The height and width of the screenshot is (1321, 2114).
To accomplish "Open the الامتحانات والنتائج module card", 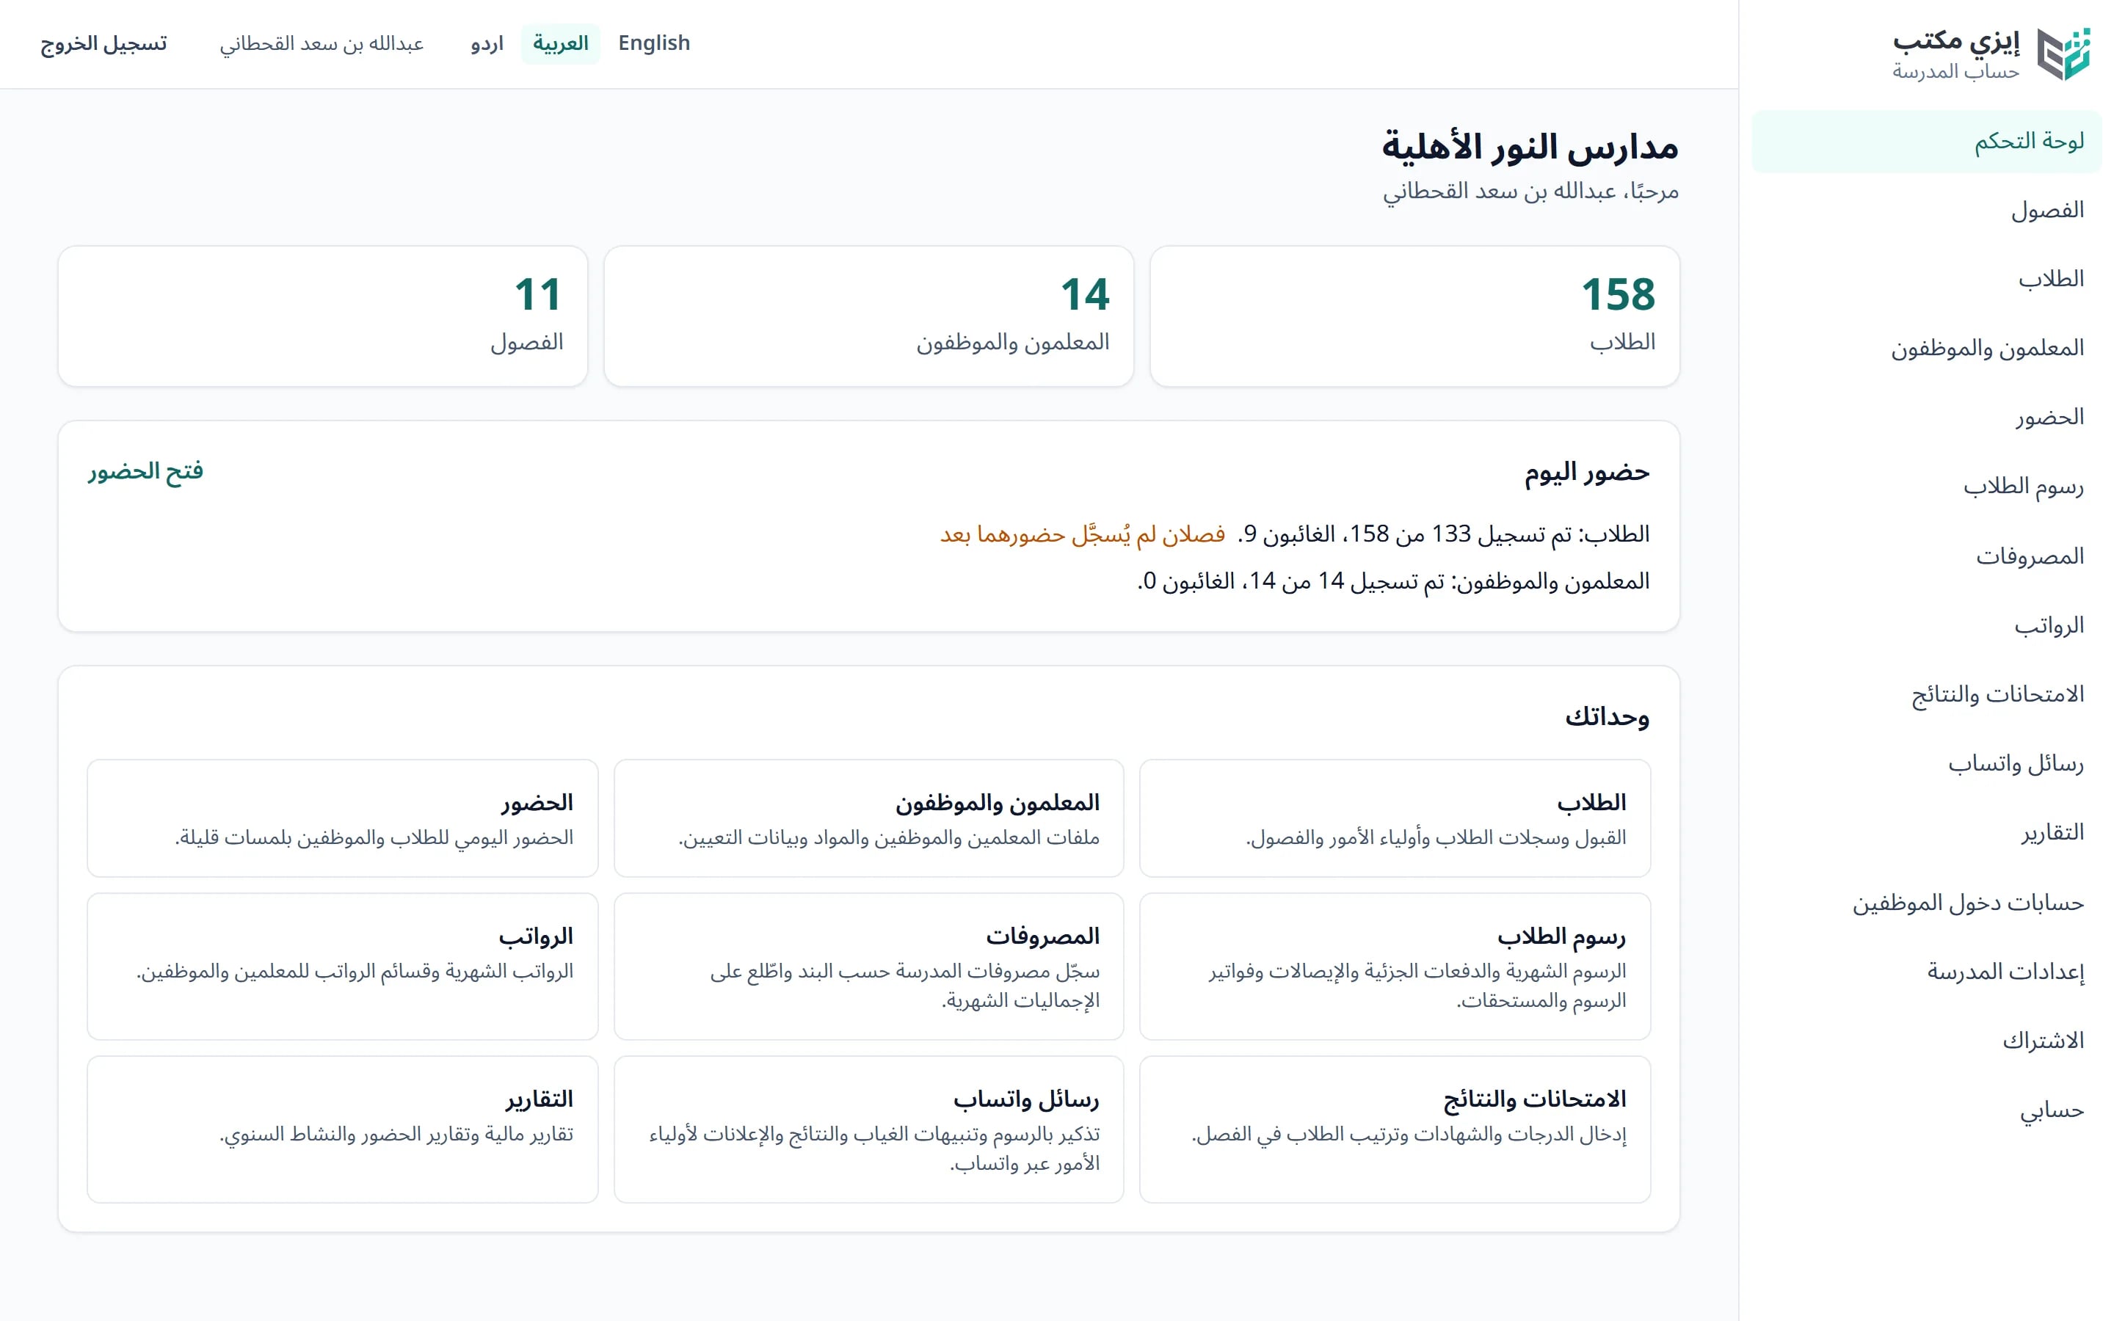I will coord(1395,1129).
